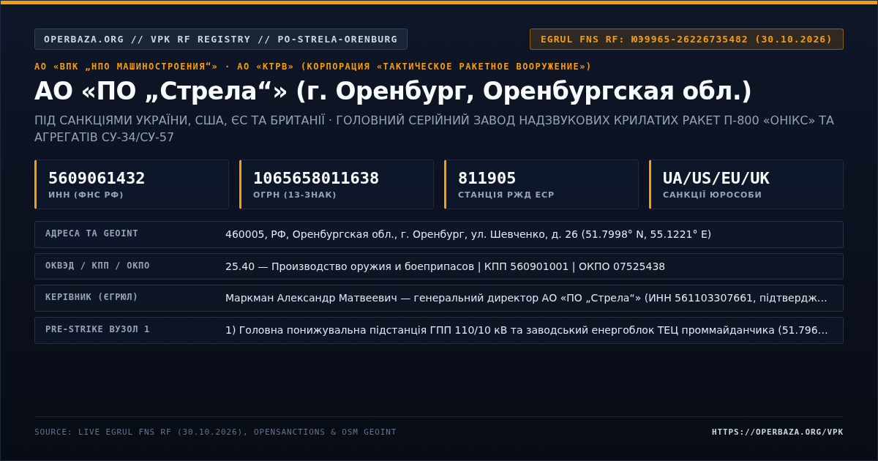Select the АО «ВПК НПО Машиностроения» parent company line
This screenshot has height=461, width=878.
click(313, 67)
